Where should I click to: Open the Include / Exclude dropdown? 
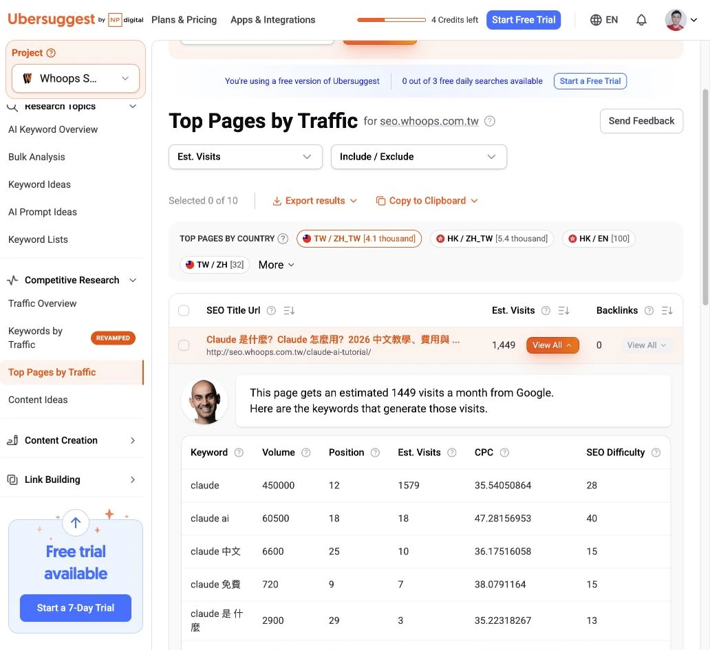coord(419,157)
